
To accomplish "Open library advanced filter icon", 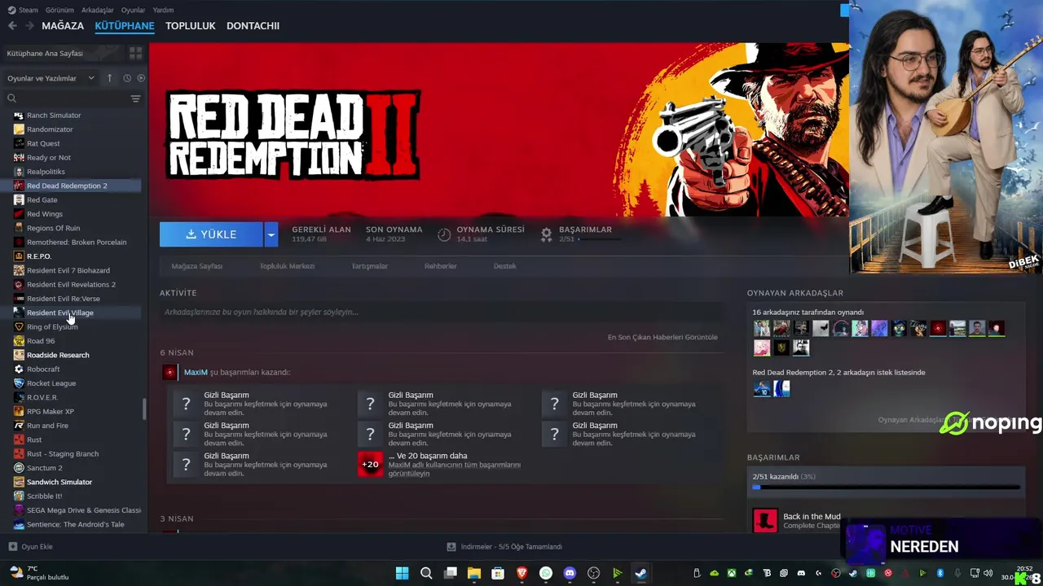I will [135, 98].
